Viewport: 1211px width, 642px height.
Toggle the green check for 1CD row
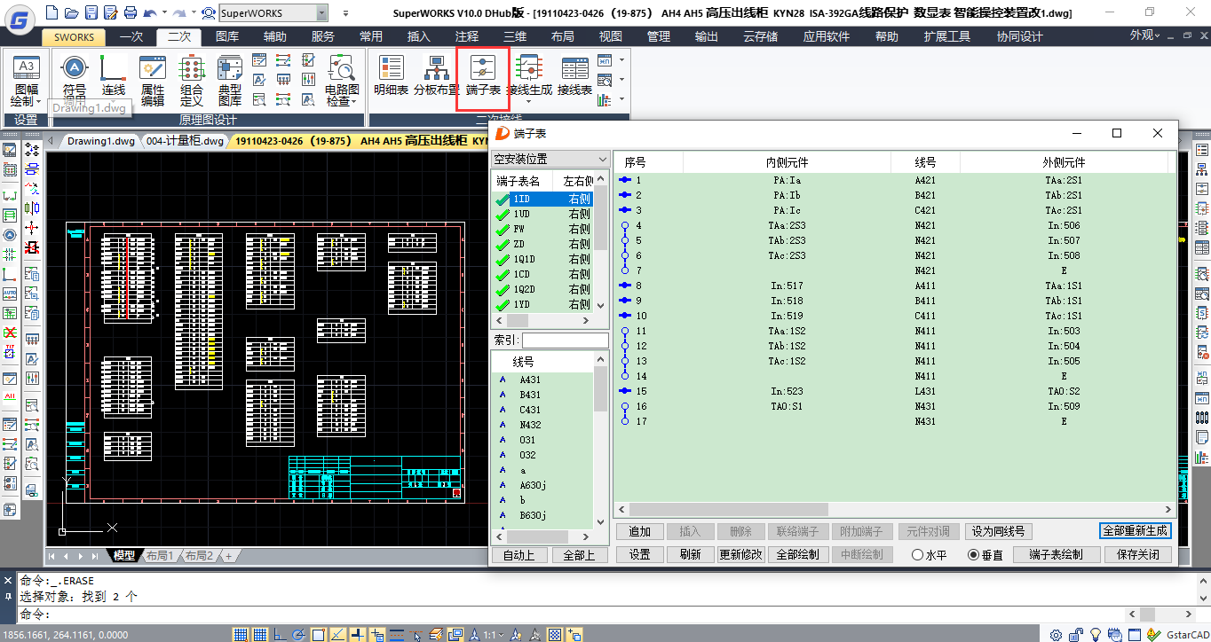click(503, 275)
